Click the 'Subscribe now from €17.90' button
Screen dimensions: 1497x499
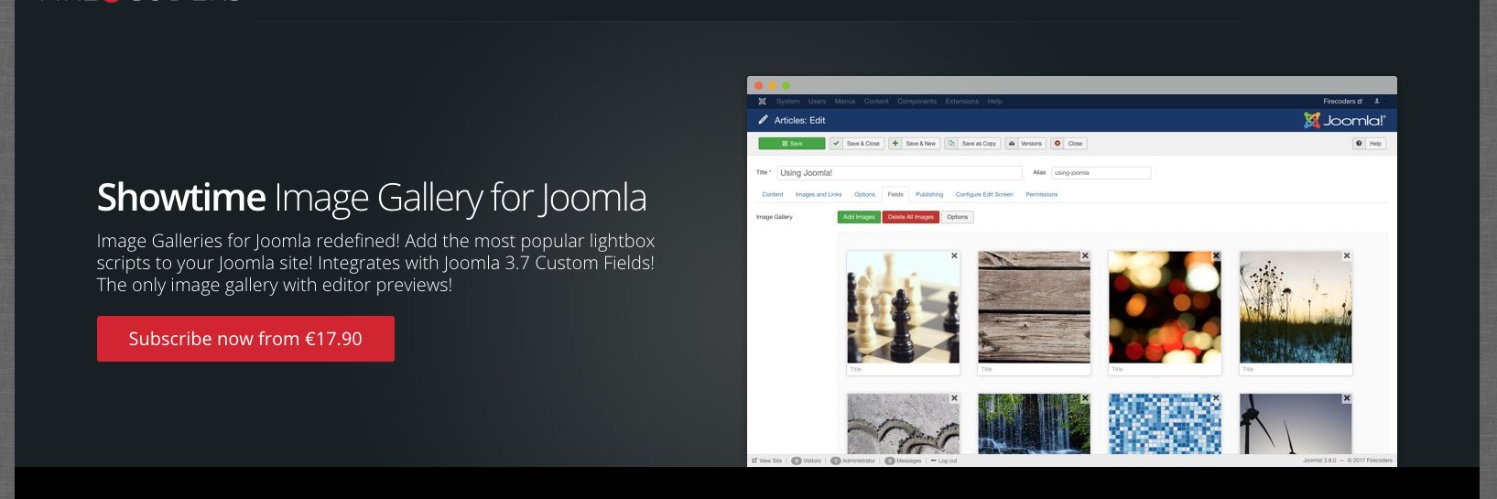click(x=245, y=339)
